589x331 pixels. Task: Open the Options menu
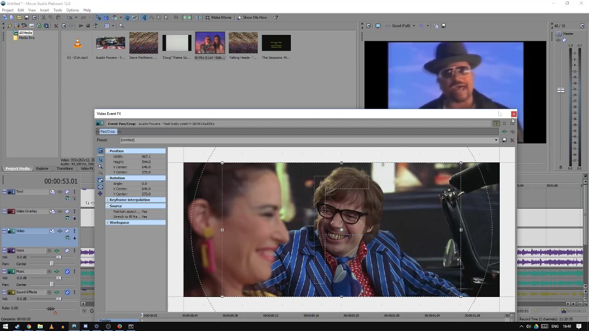point(72,10)
